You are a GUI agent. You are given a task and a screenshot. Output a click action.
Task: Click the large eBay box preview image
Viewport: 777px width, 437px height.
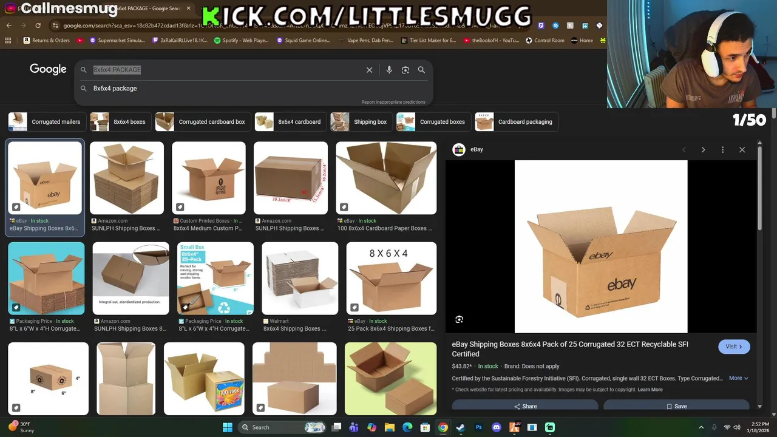click(x=601, y=246)
